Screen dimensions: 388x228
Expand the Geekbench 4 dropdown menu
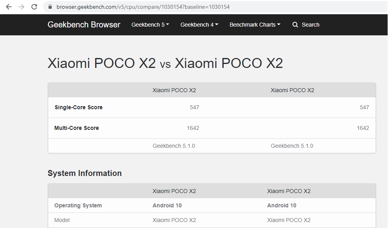pos(199,25)
